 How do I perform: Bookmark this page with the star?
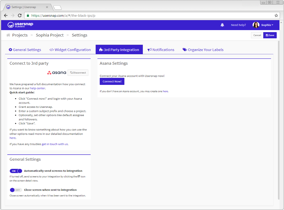click(x=276, y=16)
